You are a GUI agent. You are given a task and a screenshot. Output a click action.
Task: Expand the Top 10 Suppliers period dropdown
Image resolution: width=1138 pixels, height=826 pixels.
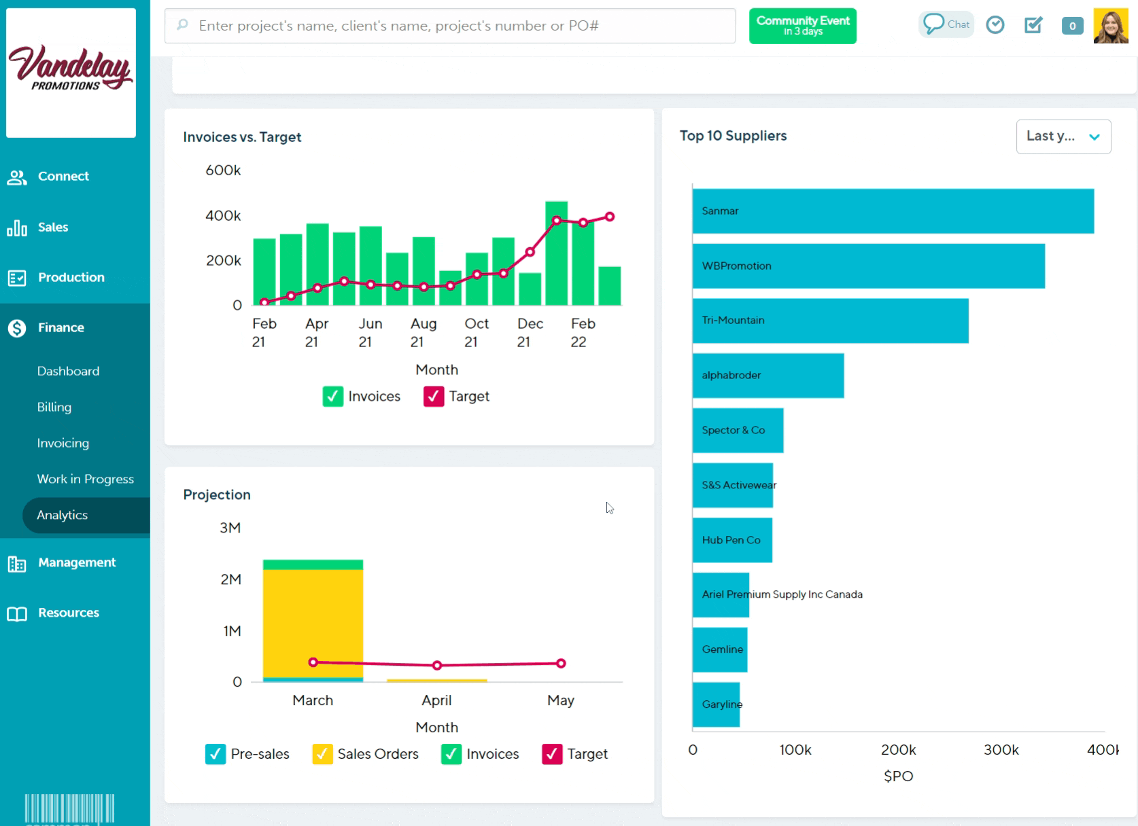[x=1063, y=137]
